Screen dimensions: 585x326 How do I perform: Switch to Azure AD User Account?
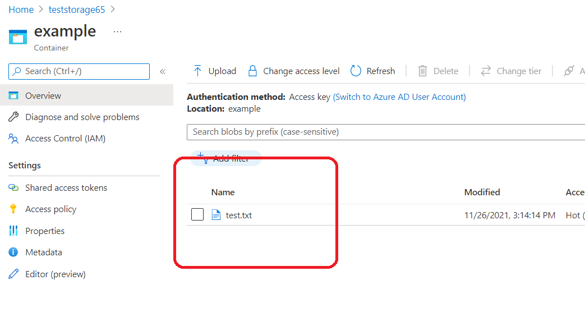(399, 97)
